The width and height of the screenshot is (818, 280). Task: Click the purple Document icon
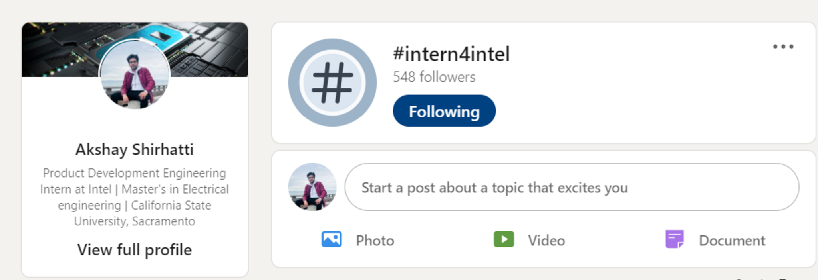(x=675, y=239)
